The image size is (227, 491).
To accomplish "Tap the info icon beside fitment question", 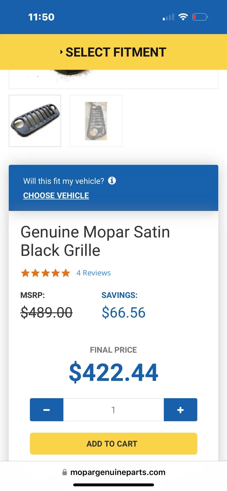I will pyautogui.click(x=112, y=181).
